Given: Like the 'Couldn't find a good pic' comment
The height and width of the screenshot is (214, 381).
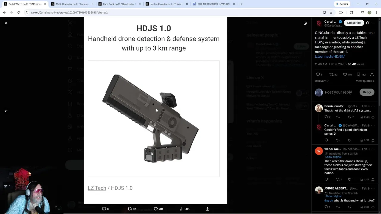Looking at the screenshot, I should (x=350, y=140).
